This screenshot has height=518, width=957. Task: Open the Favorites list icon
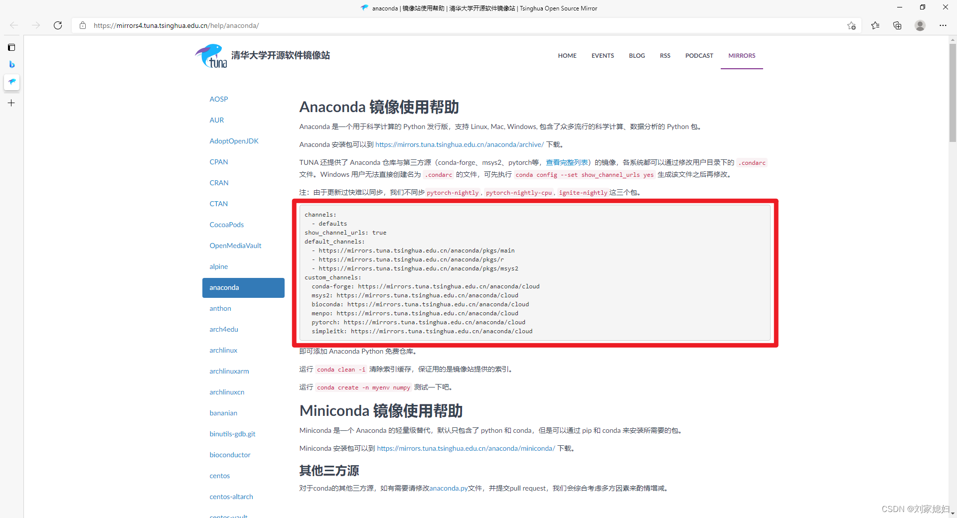pyautogui.click(x=875, y=25)
